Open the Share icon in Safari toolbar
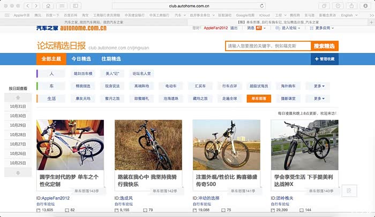 [x=351, y=6]
